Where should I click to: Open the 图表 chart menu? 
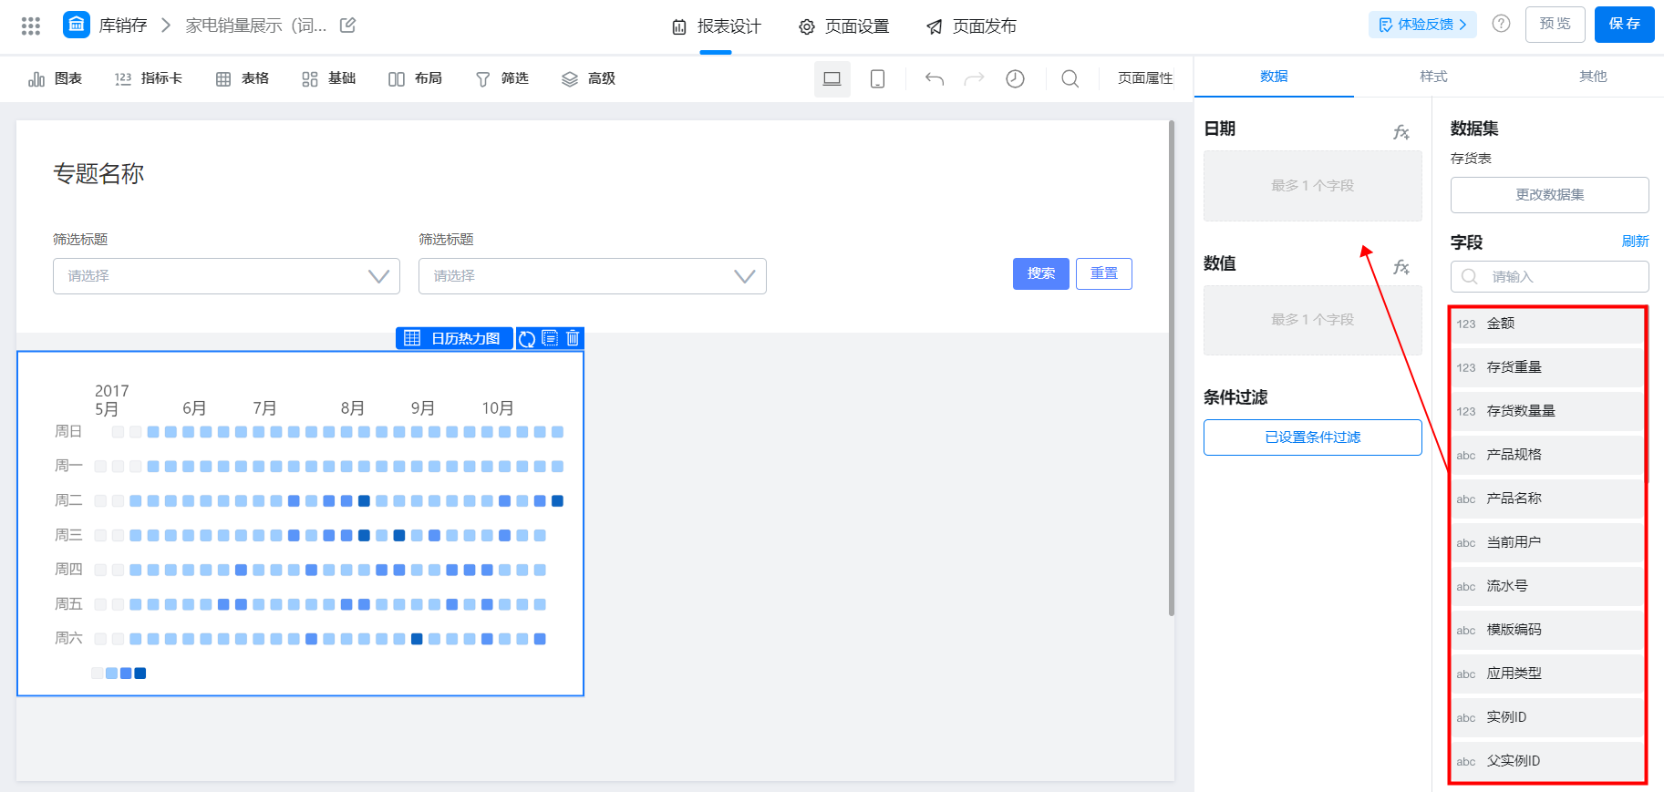click(x=55, y=79)
